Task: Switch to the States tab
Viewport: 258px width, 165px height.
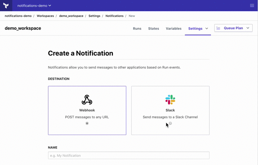Action: point(154,28)
